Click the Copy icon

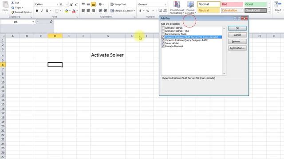pyautogui.click(x=12, y=8)
